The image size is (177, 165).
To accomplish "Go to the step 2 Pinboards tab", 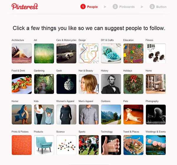I will pyautogui.click(x=124, y=7).
